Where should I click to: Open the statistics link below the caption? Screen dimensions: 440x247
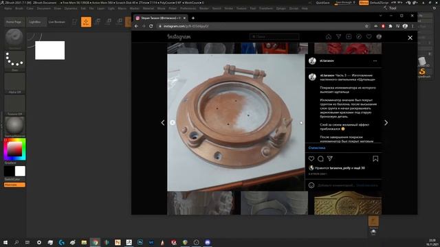point(317,148)
